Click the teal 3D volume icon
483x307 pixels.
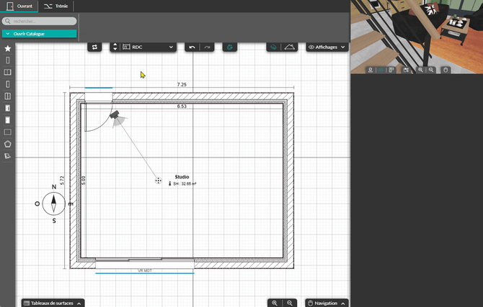(273, 47)
